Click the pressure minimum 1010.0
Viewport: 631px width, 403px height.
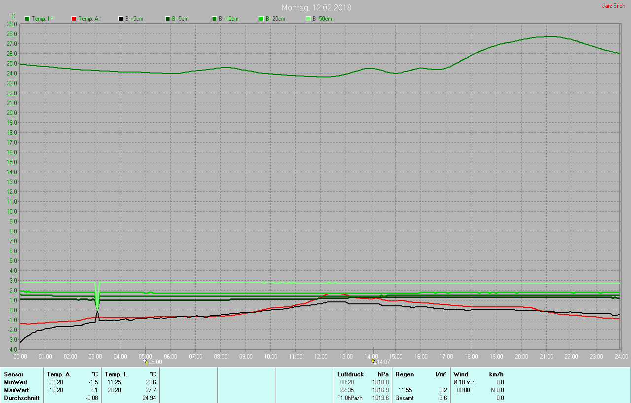coord(381,382)
